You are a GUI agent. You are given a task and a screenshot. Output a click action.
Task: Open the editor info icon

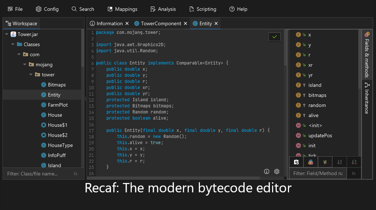coord(267,171)
